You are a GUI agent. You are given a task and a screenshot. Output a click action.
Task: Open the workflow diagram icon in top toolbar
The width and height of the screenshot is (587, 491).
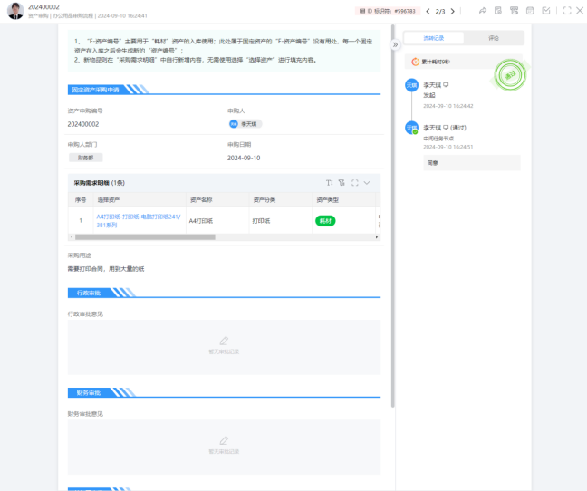pyautogui.click(x=515, y=11)
